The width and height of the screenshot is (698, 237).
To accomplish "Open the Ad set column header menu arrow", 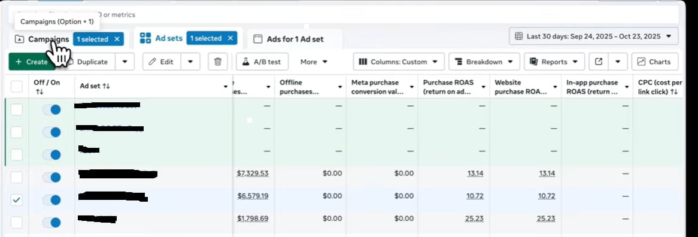I will pos(226,87).
